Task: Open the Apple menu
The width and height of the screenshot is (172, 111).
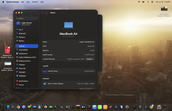Action: click(3, 2)
